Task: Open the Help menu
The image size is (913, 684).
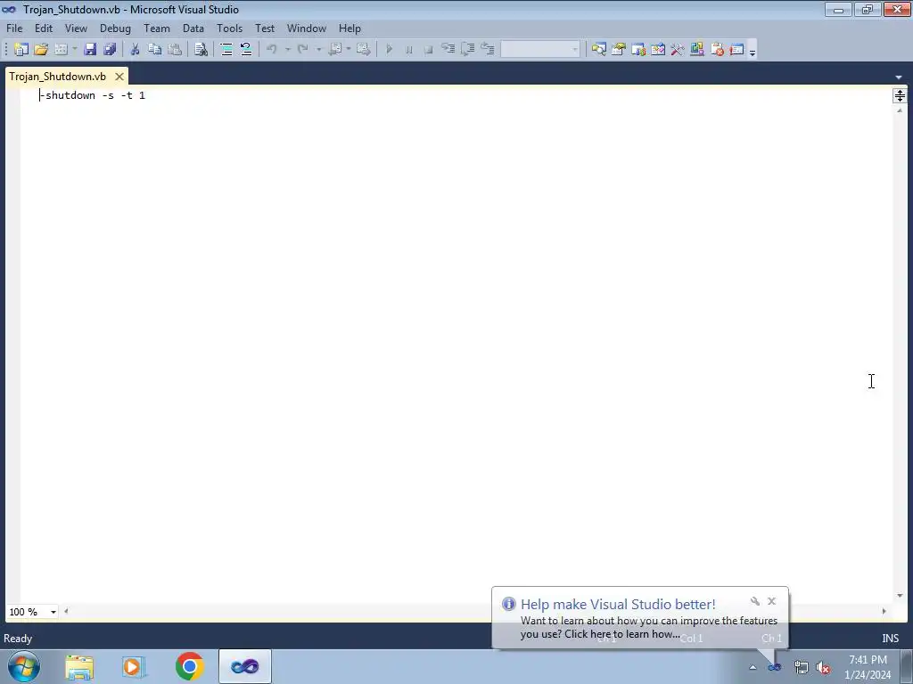Action: (350, 28)
